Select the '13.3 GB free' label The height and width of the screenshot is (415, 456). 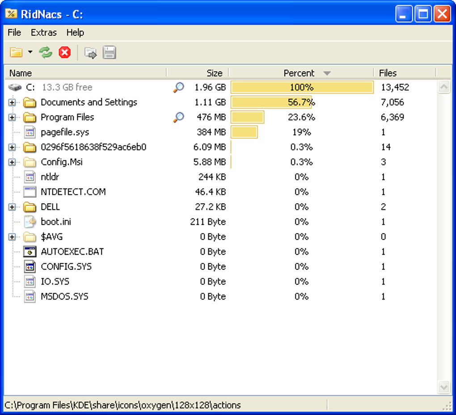tap(67, 87)
